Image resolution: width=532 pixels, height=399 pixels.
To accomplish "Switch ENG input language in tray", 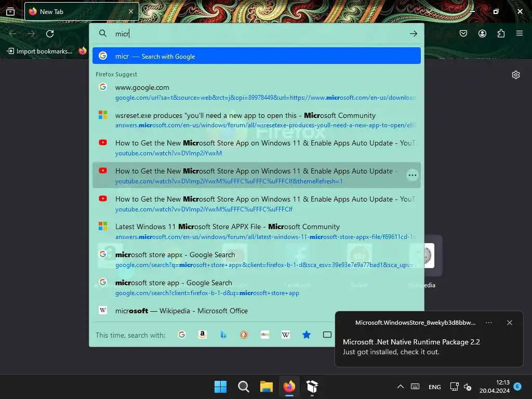I will [435, 387].
